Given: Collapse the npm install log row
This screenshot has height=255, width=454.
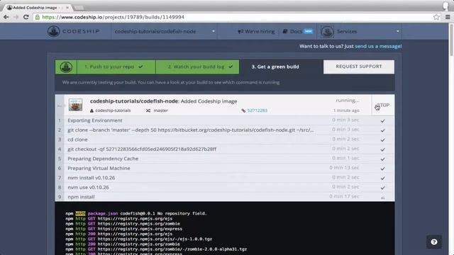Looking at the screenshot, I should (225, 197).
